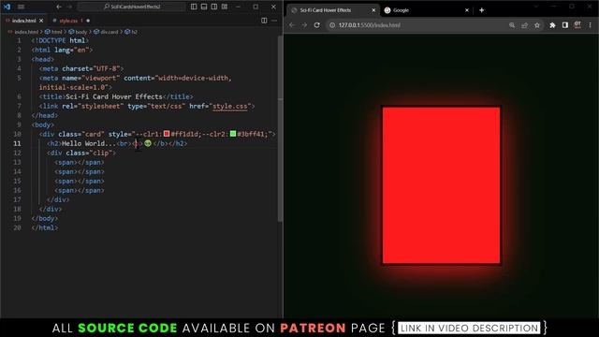Close the VS Code window

click(273, 7)
